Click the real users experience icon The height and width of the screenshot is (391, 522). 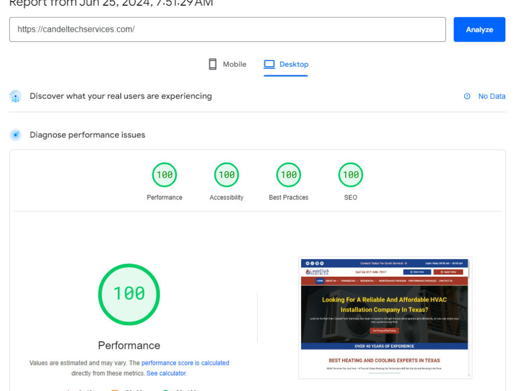pos(15,96)
